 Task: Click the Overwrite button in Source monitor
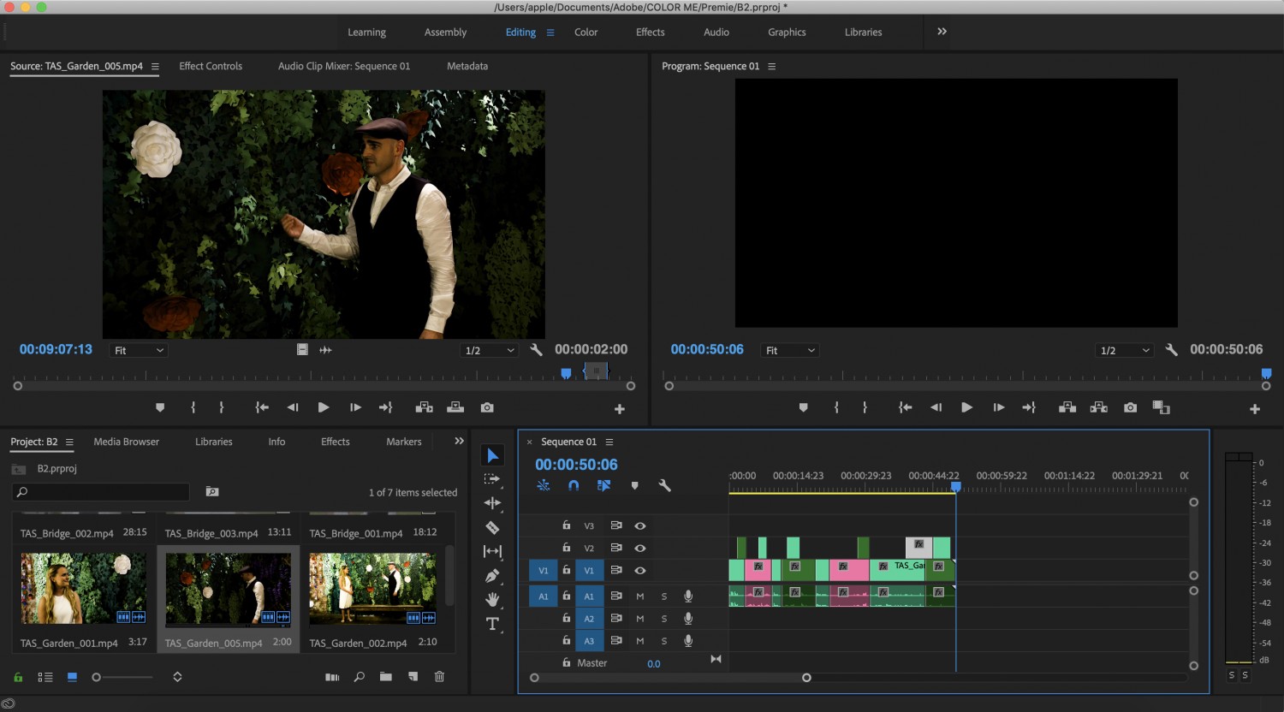[x=455, y=407]
